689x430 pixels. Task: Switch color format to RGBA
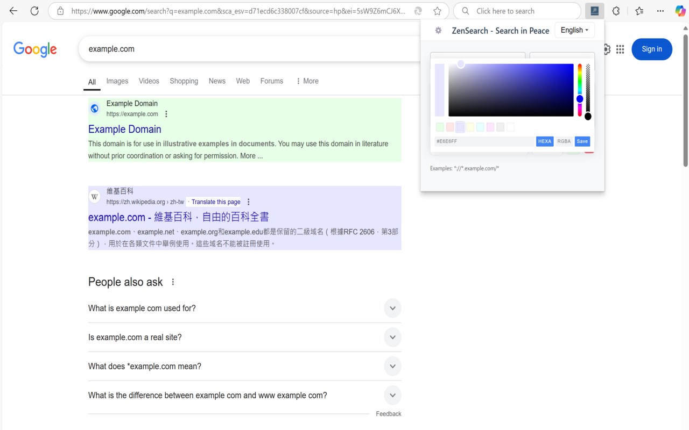(x=564, y=141)
